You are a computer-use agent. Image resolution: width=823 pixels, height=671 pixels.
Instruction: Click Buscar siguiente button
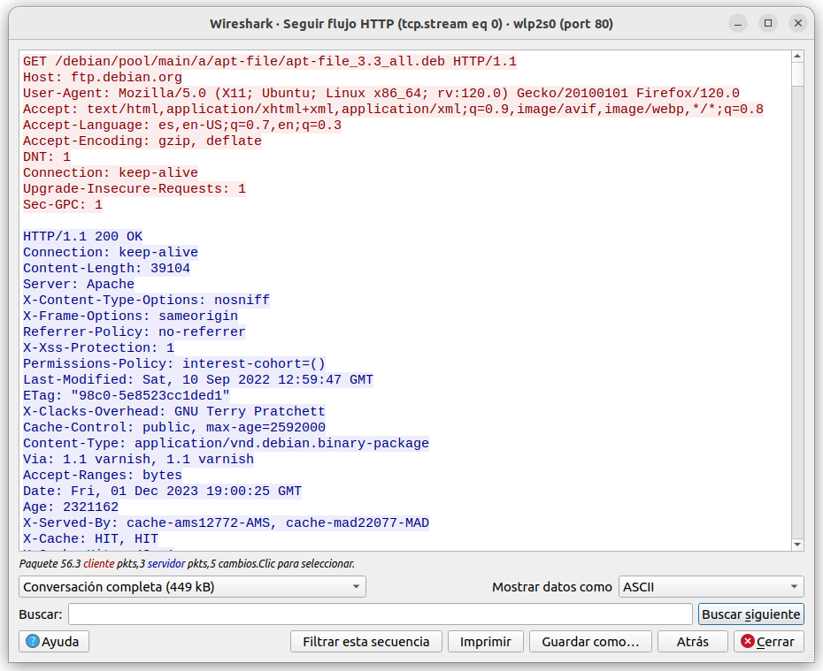[750, 614]
